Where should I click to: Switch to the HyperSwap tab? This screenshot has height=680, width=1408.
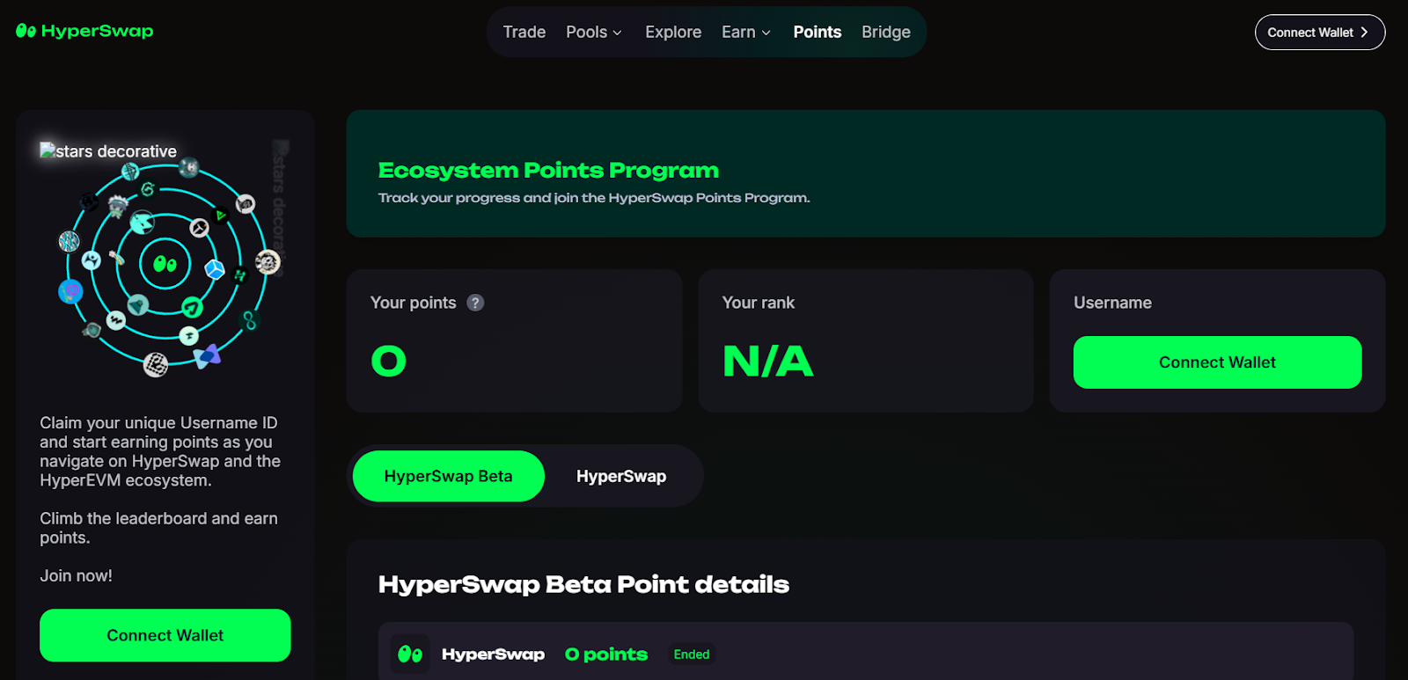pyautogui.click(x=621, y=476)
